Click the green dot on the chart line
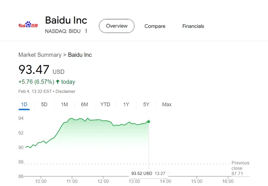 coord(149,122)
